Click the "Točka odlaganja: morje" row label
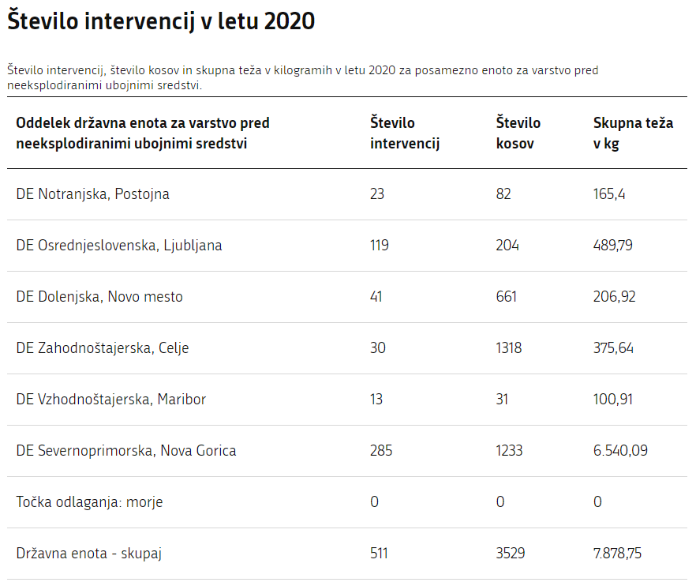 (89, 502)
